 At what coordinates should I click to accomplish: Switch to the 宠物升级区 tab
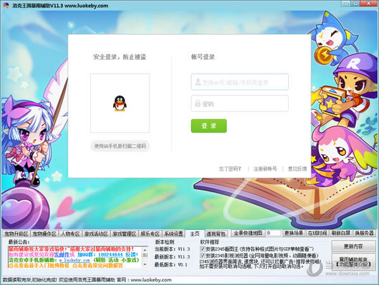click(x=16, y=234)
